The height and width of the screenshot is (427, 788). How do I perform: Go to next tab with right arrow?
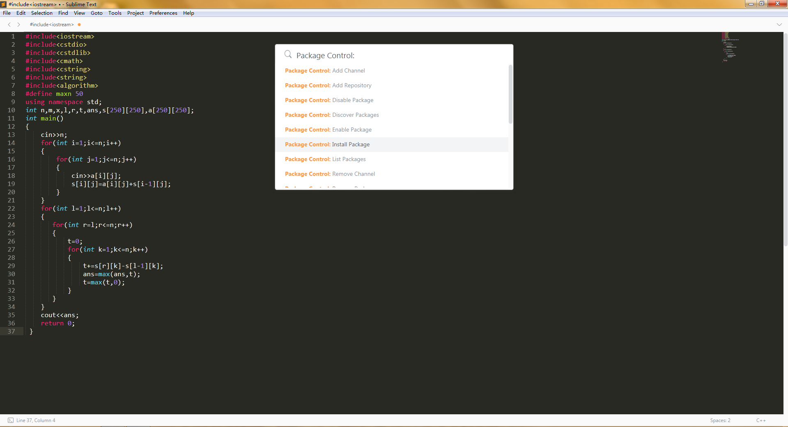(x=18, y=25)
